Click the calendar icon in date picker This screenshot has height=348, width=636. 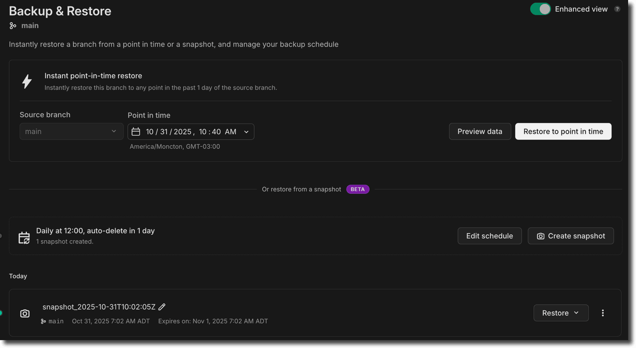(136, 131)
